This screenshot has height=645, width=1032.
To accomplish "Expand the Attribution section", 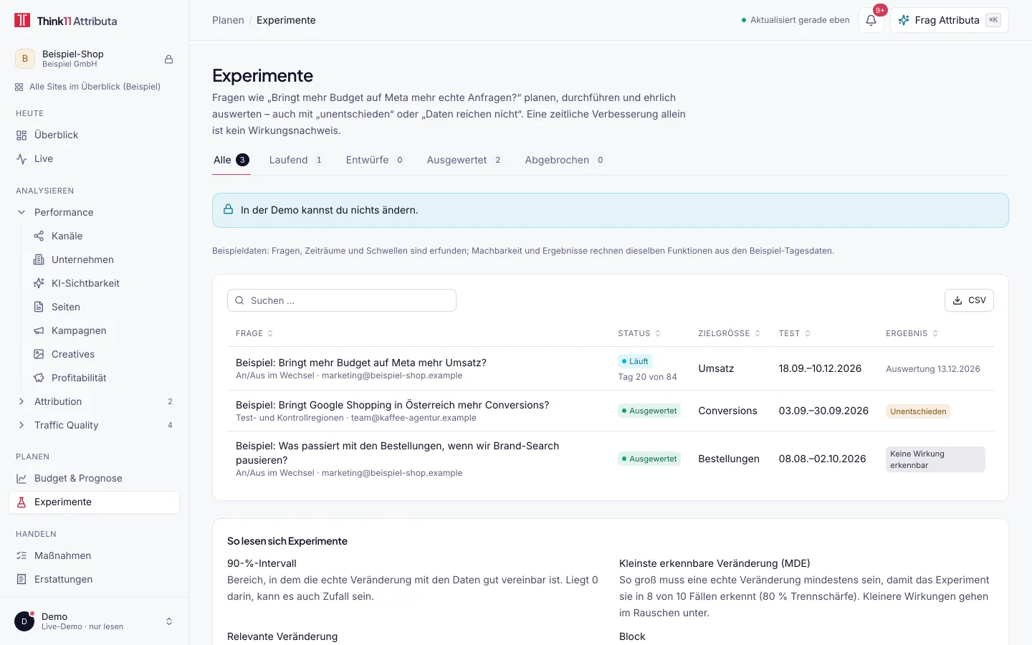I will tap(21, 401).
